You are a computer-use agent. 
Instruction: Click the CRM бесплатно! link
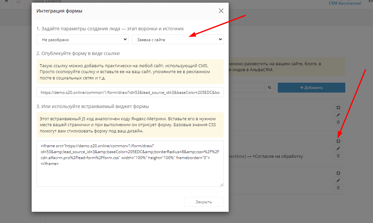point(345,3)
